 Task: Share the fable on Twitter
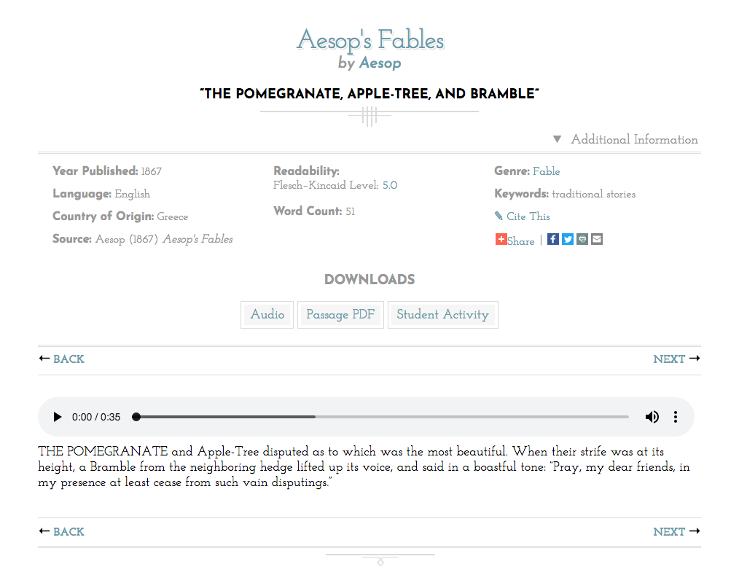click(567, 238)
